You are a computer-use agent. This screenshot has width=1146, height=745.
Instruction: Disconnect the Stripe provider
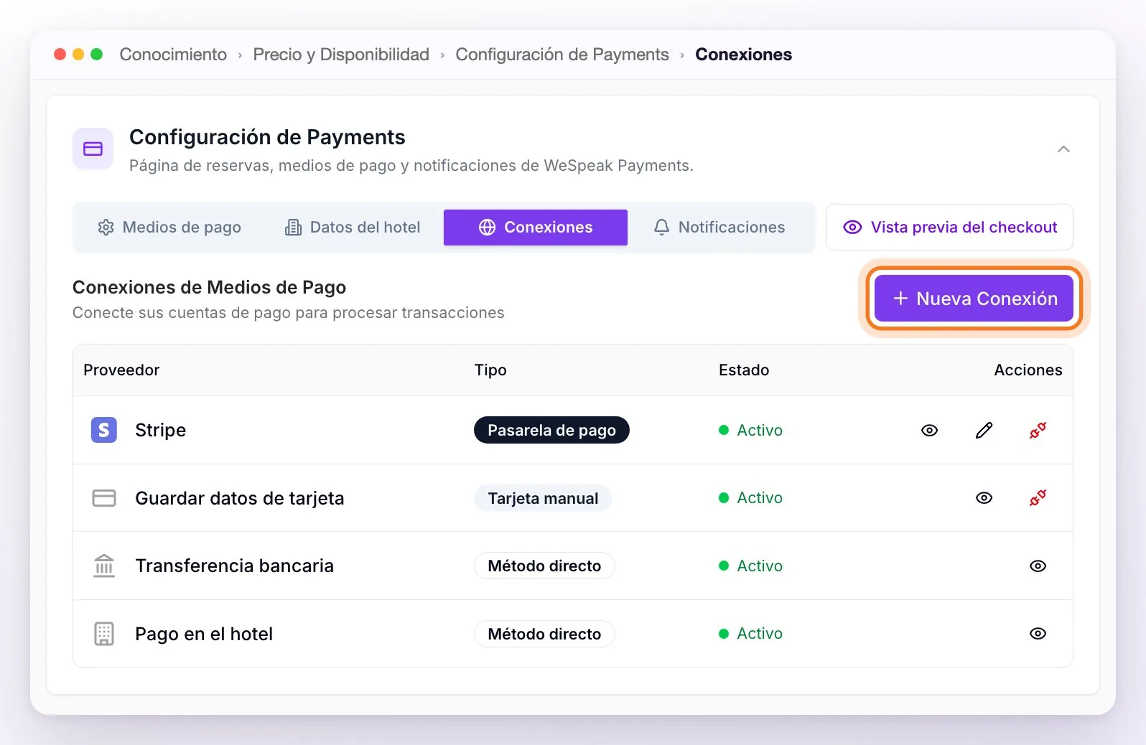click(x=1038, y=431)
